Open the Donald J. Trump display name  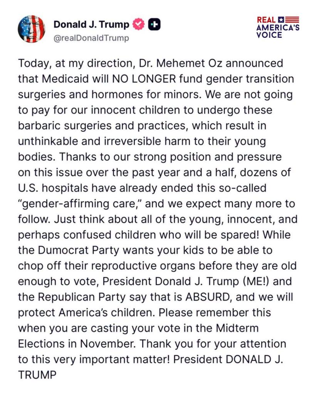tap(91, 24)
